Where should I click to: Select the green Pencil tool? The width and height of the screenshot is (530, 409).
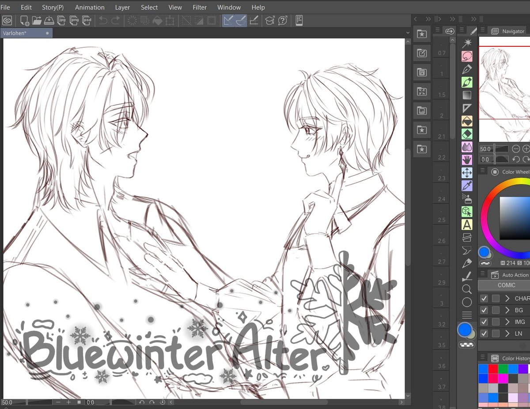click(x=467, y=82)
